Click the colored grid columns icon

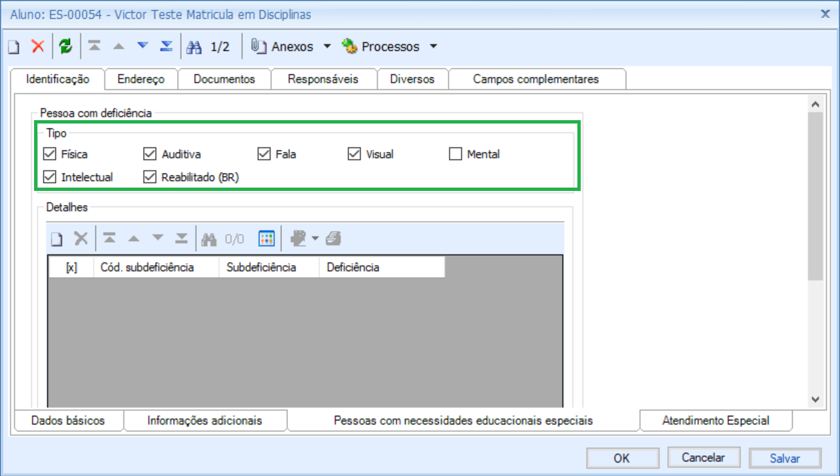pyautogui.click(x=267, y=238)
